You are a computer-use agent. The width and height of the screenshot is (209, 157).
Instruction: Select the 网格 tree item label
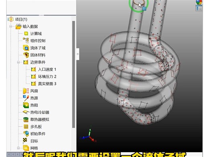click(34, 148)
